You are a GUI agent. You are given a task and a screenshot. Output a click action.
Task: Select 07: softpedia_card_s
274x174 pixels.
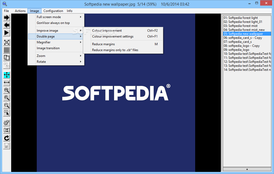tap(247, 42)
